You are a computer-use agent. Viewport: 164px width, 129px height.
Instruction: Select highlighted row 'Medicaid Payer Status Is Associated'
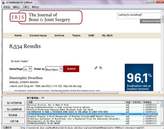pos(93,114)
